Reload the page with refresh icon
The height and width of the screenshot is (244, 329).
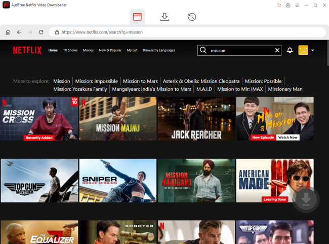tap(41, 32)
